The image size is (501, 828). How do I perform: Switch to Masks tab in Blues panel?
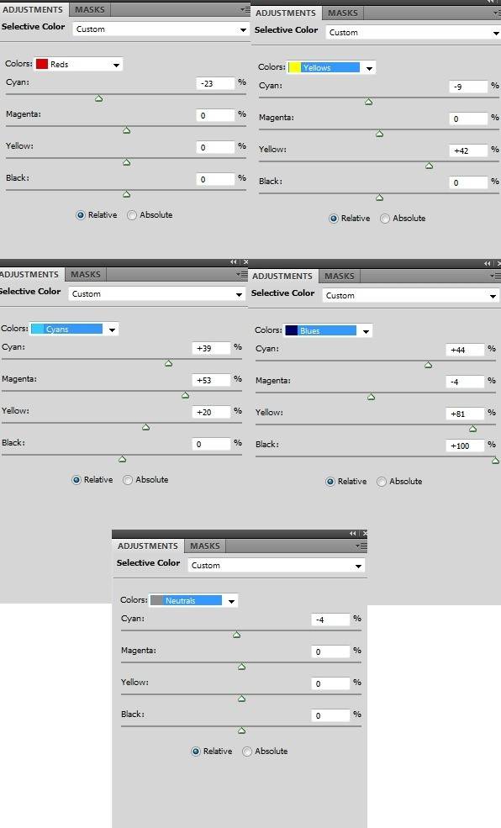(x=340, y=277)
